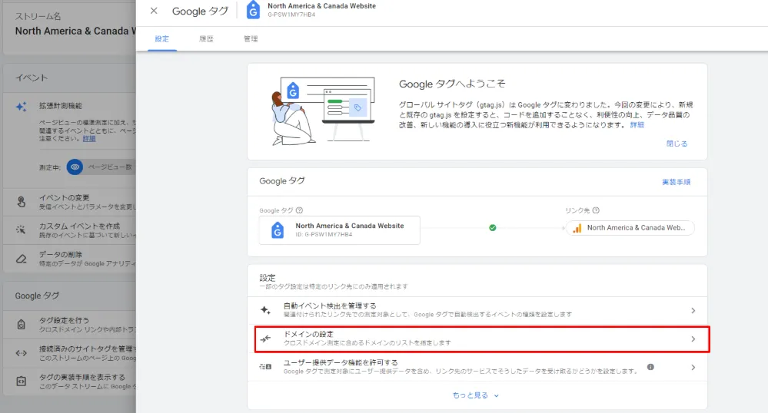Follow the 詳細 link in the welcome card
Screen dimensions: 768x413
click(637, 125)
